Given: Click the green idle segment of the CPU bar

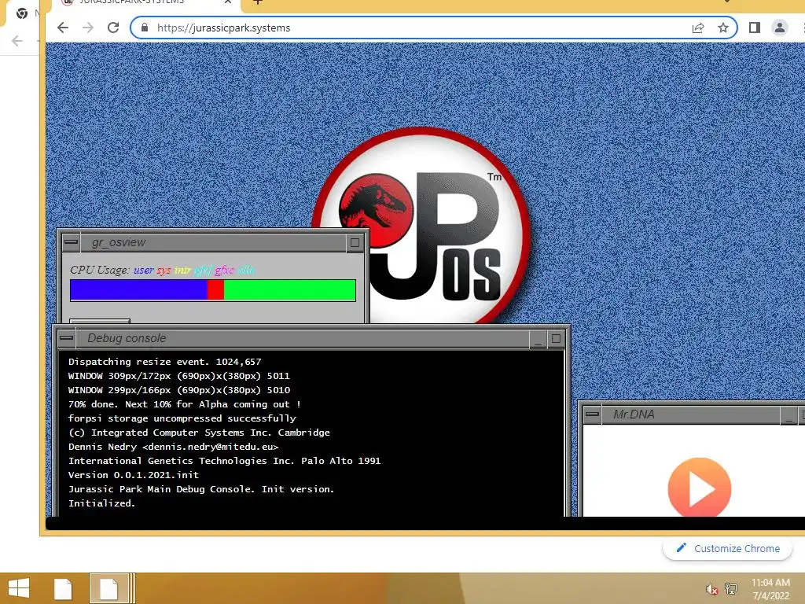Looking at the screenshot, I should click(289, 290).
